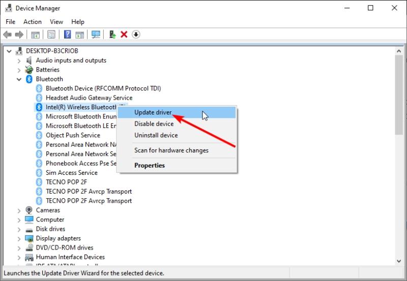Click the scrollbar down arrow
The width and height of the screenshot is (407, 281).
399,261
